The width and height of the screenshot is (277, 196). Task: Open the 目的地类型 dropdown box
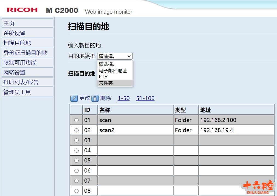[x=115, y=56]
